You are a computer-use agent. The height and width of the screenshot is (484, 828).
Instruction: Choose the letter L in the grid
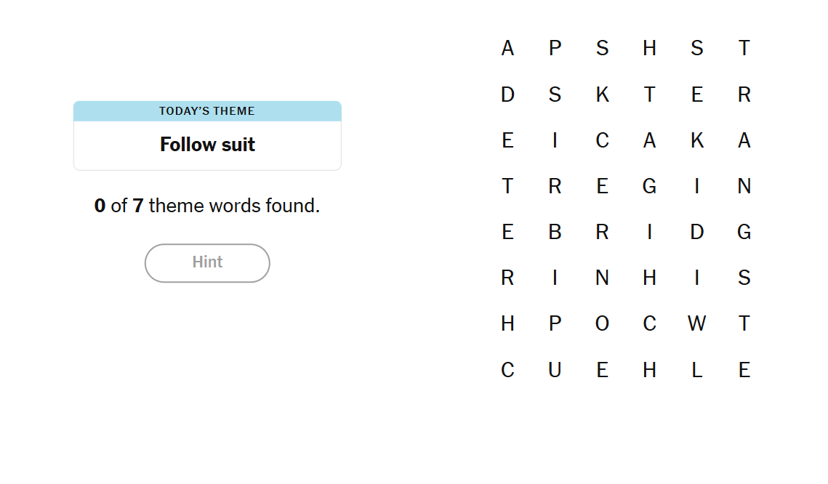[x=696, y=371]
